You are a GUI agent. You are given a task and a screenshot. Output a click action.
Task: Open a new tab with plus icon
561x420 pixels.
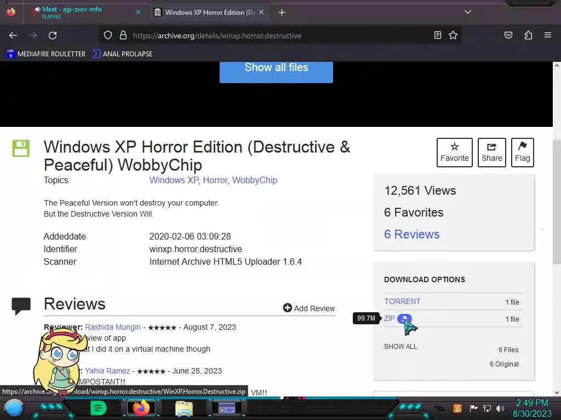point(282,13)
